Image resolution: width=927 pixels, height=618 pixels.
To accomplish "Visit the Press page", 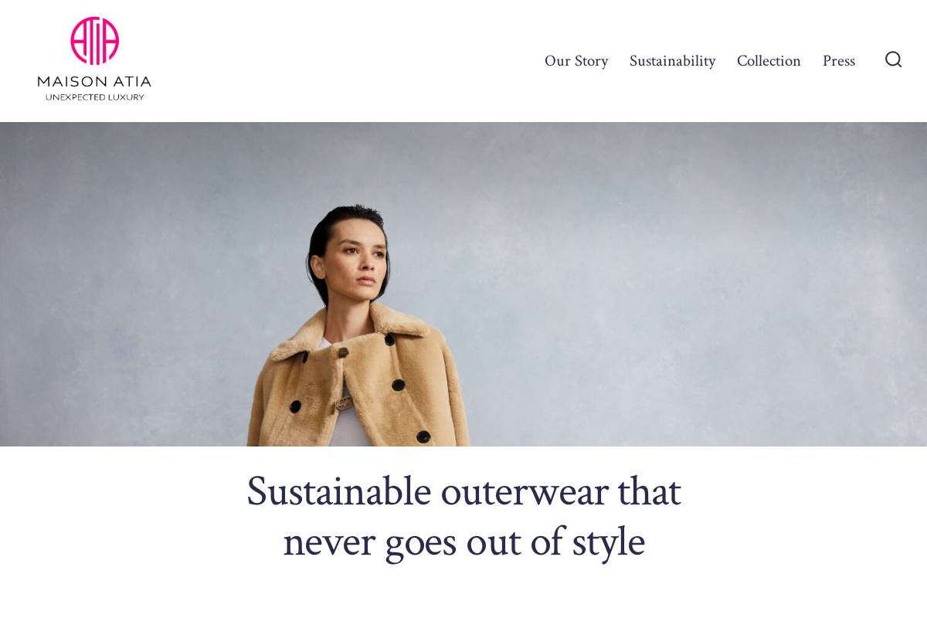I will [x=839, y=61].
